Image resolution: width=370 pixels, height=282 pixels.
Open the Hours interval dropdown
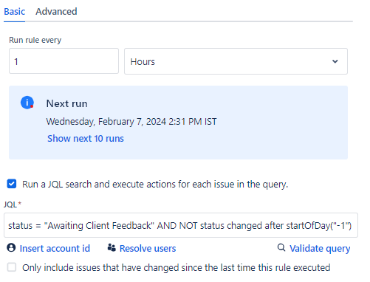click(x=236, y=61)
